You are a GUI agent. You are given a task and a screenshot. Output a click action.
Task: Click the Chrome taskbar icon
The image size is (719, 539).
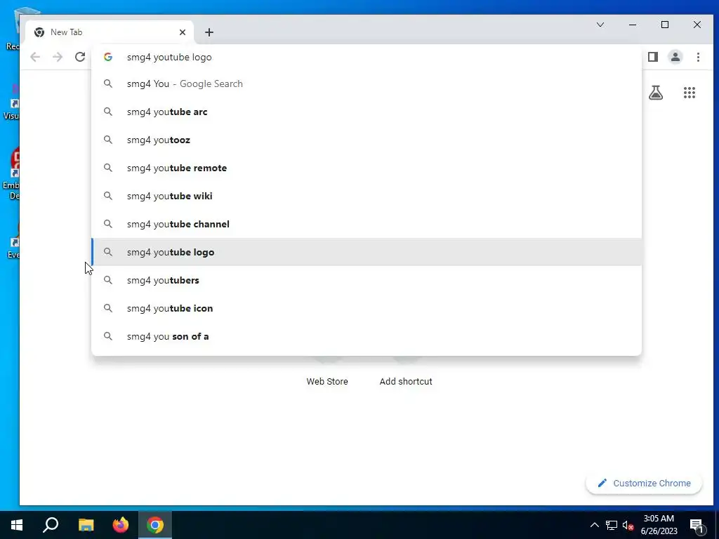(155, 525)
